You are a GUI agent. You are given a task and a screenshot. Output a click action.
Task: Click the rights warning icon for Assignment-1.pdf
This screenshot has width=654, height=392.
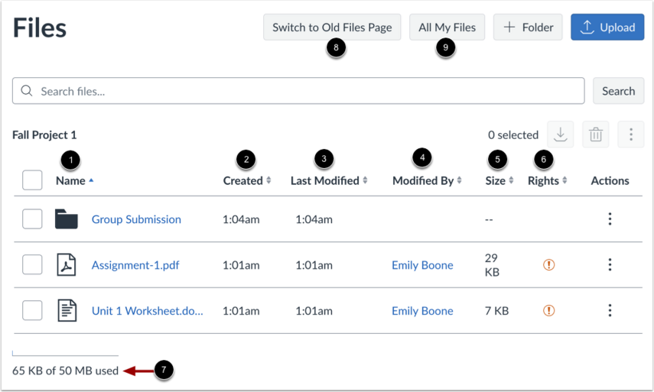point(549,264)
